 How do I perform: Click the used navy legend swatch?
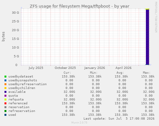5,115
